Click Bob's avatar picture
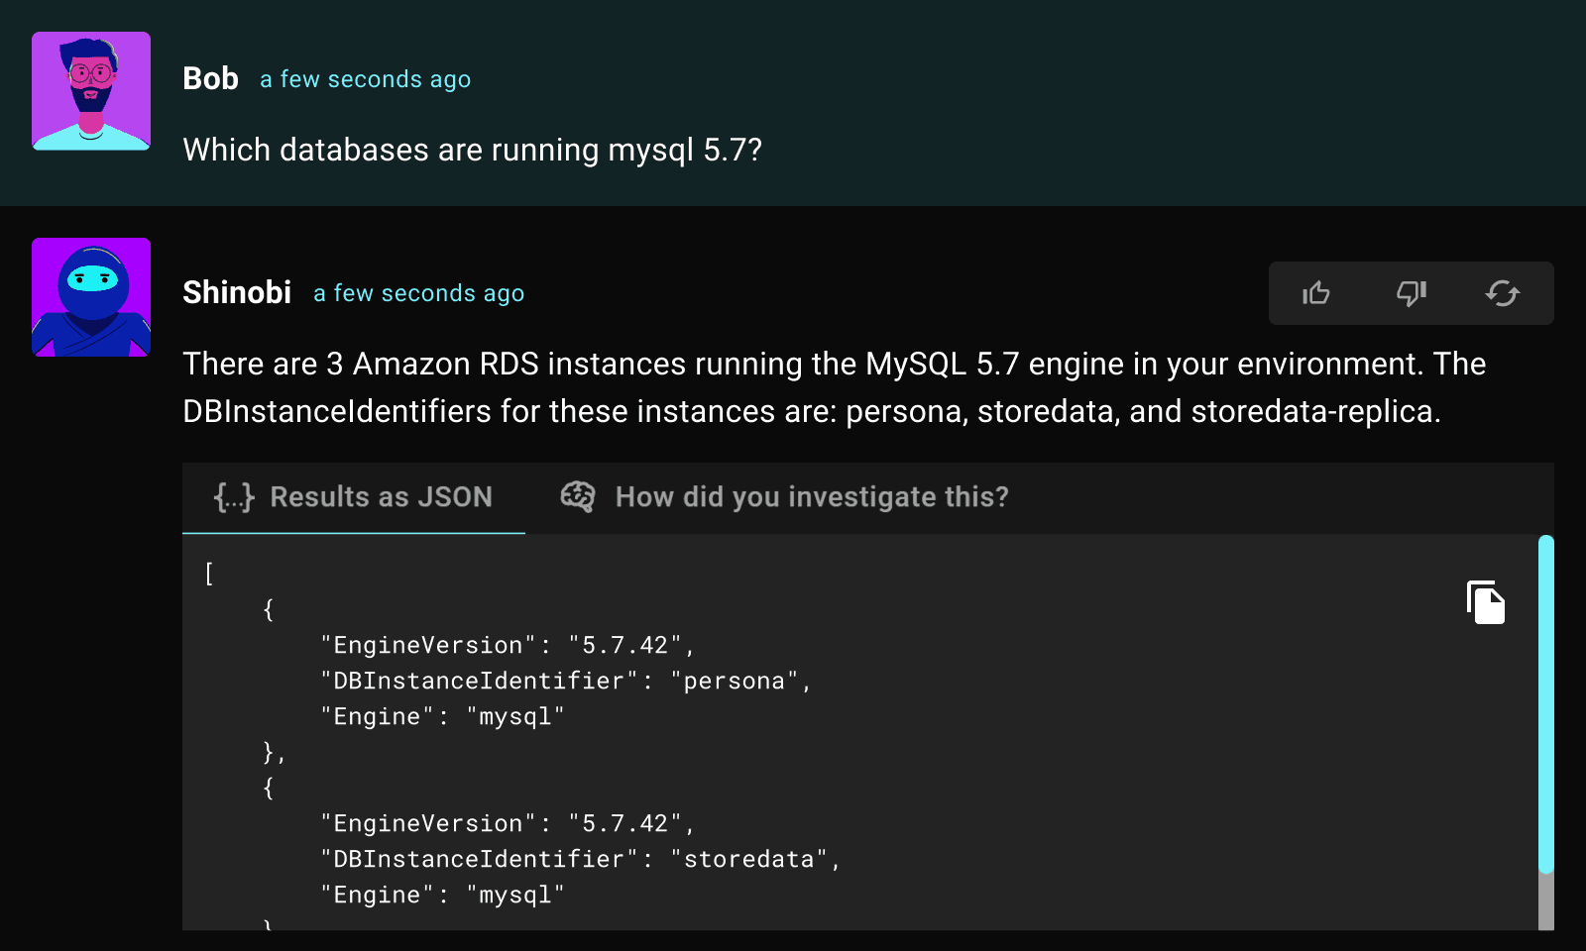1586x951 pixels. coord(91,91)
